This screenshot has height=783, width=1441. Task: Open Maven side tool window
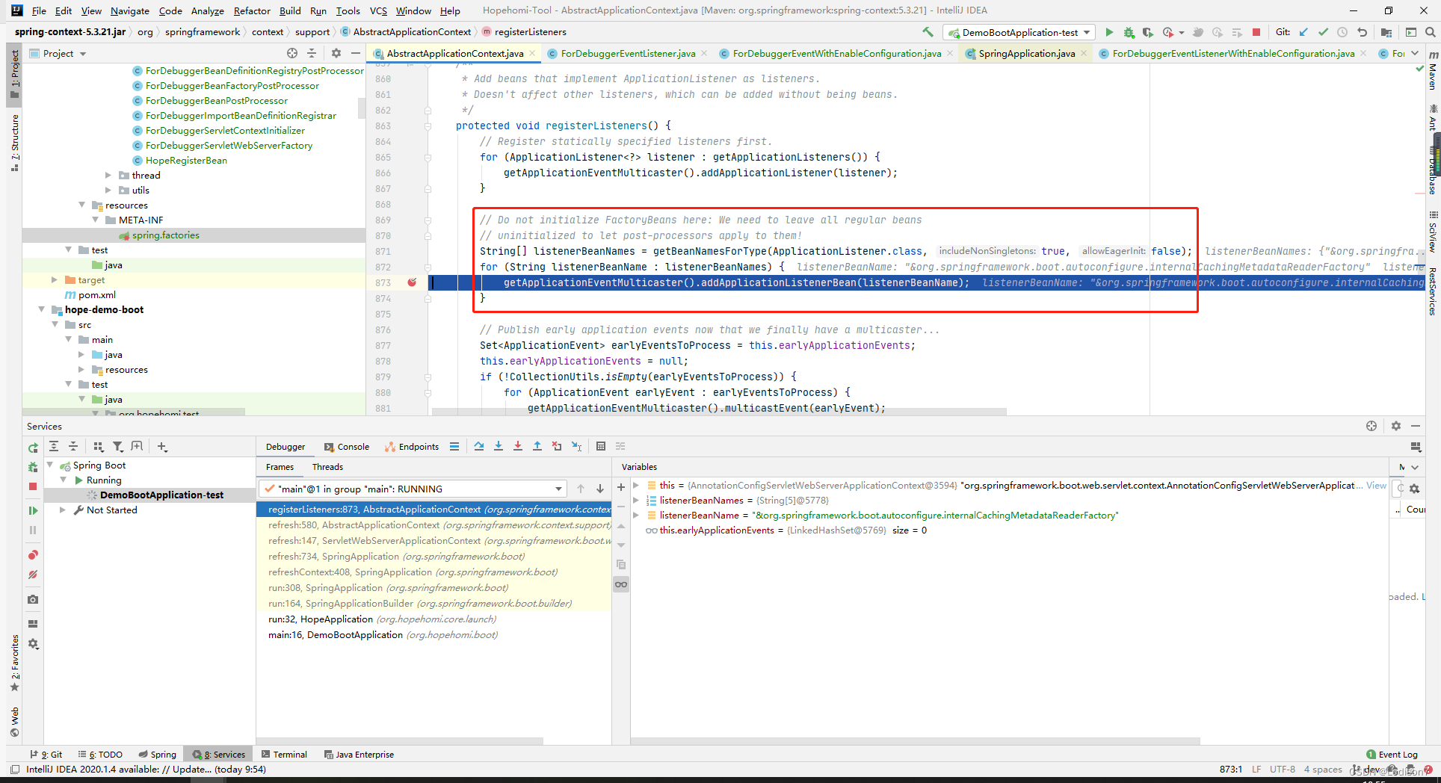tap(1433, 70)
